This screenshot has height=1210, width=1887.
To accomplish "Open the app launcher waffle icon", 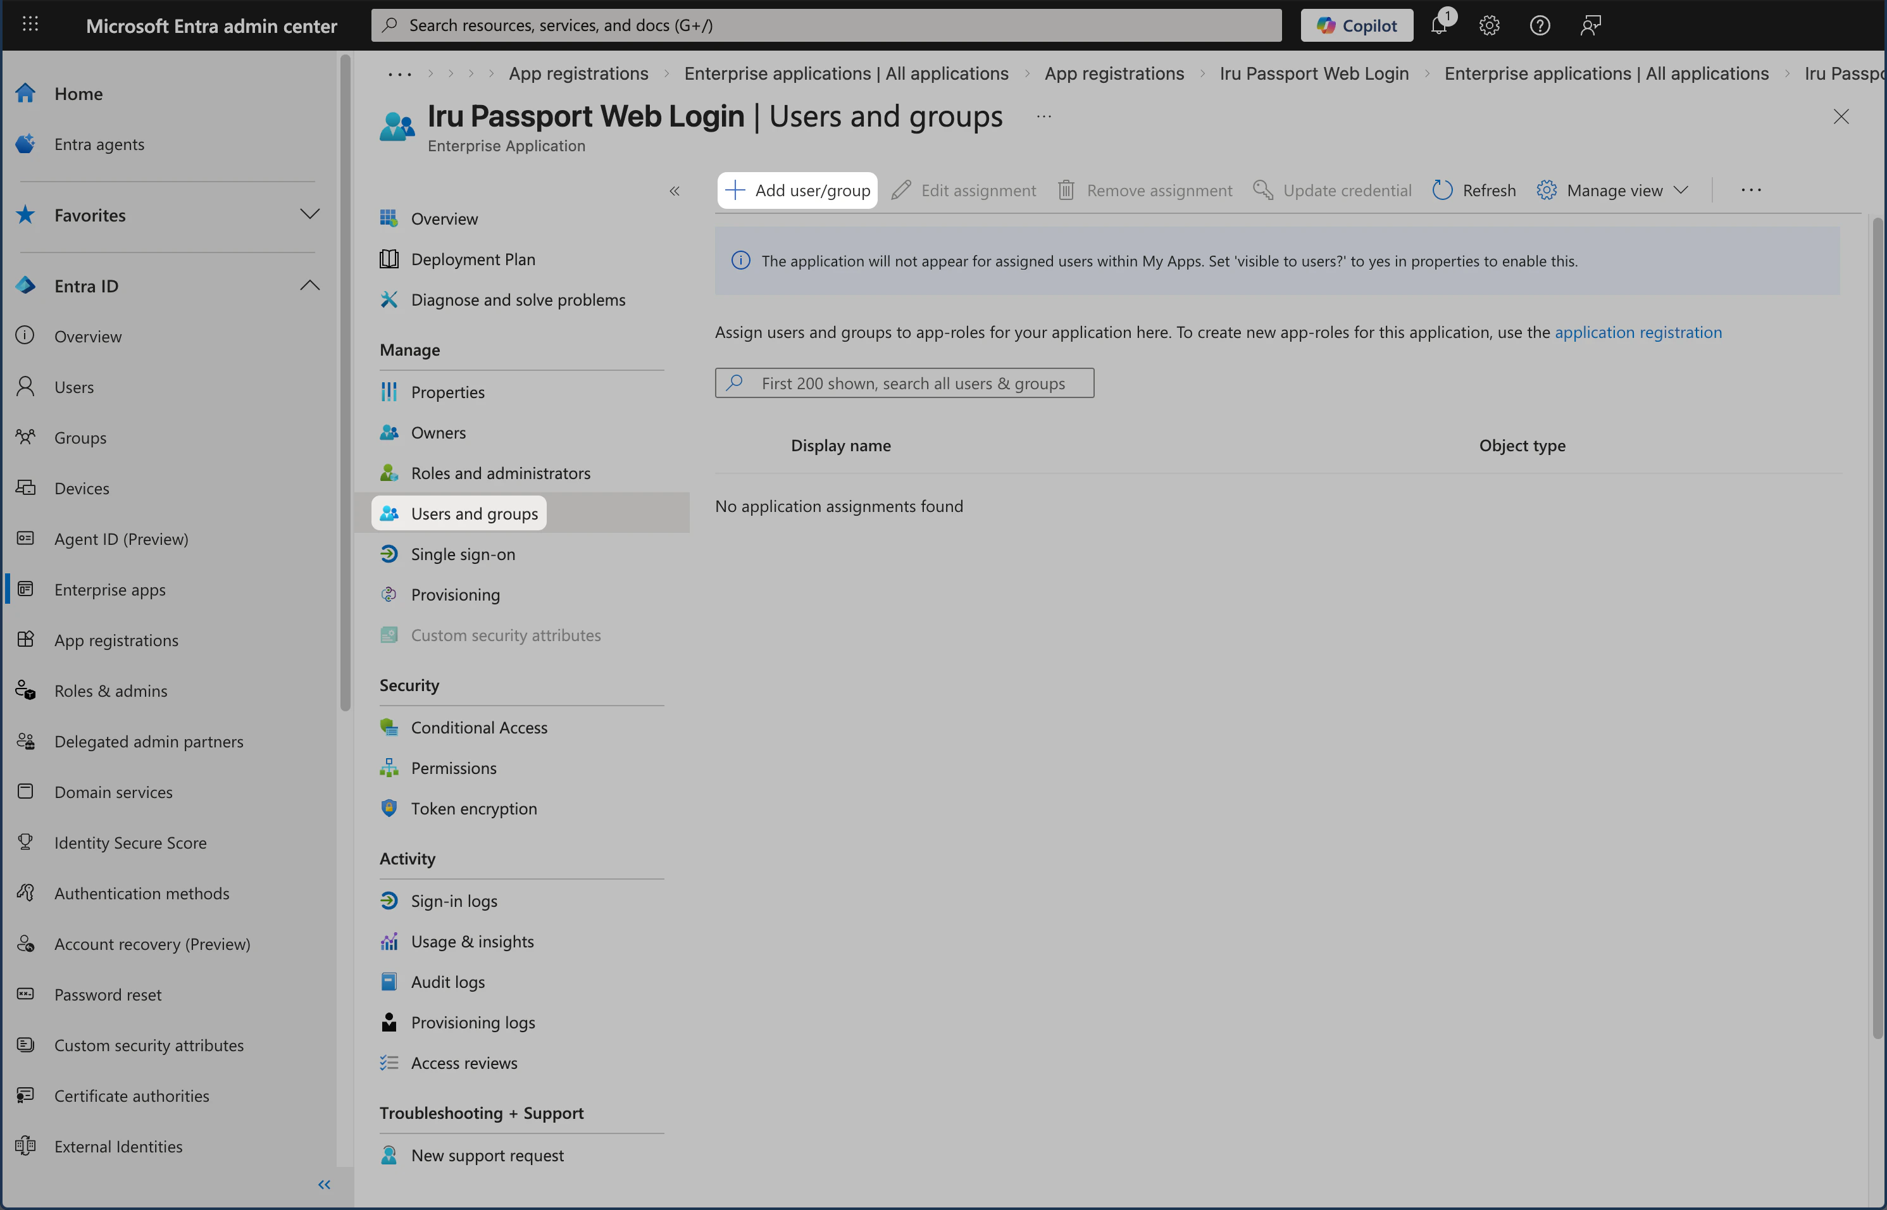I will pos(32,24).
